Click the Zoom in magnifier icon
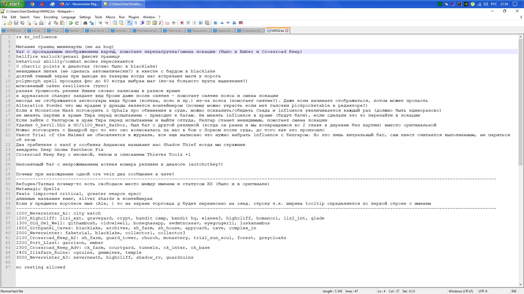524x294 pixels. [x=100, y=23]
